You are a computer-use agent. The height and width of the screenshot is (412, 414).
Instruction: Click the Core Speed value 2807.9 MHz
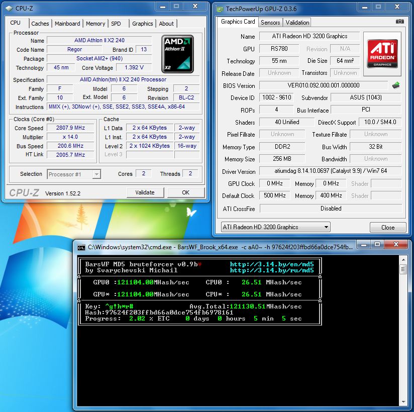[x=70, y=128]
